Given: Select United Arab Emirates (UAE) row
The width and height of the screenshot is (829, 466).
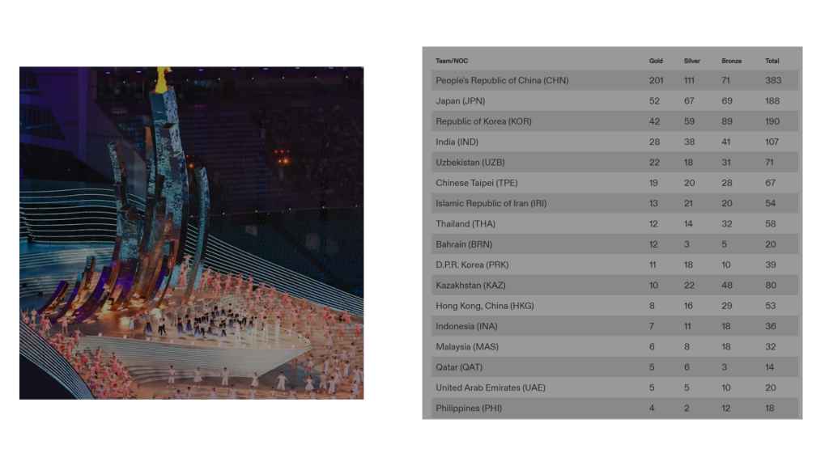Looking at the screenshot, I should pyautogui.click(x=491, y=388).
